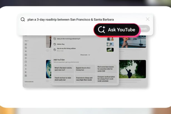
Task: Open Watch later clock icon in sidebar
Action: 26,62
